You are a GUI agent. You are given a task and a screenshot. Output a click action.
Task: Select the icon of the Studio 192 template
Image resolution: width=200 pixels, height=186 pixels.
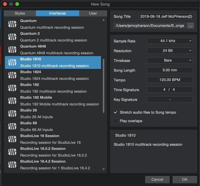[12, 88]
